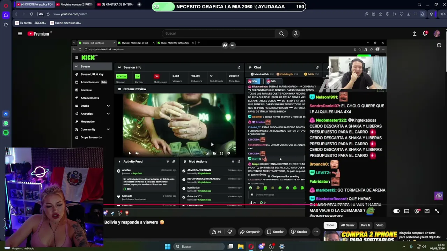Open the Opera ad blocker shield
This screenshot has height=251, width=447.
(x=387, y=14)
